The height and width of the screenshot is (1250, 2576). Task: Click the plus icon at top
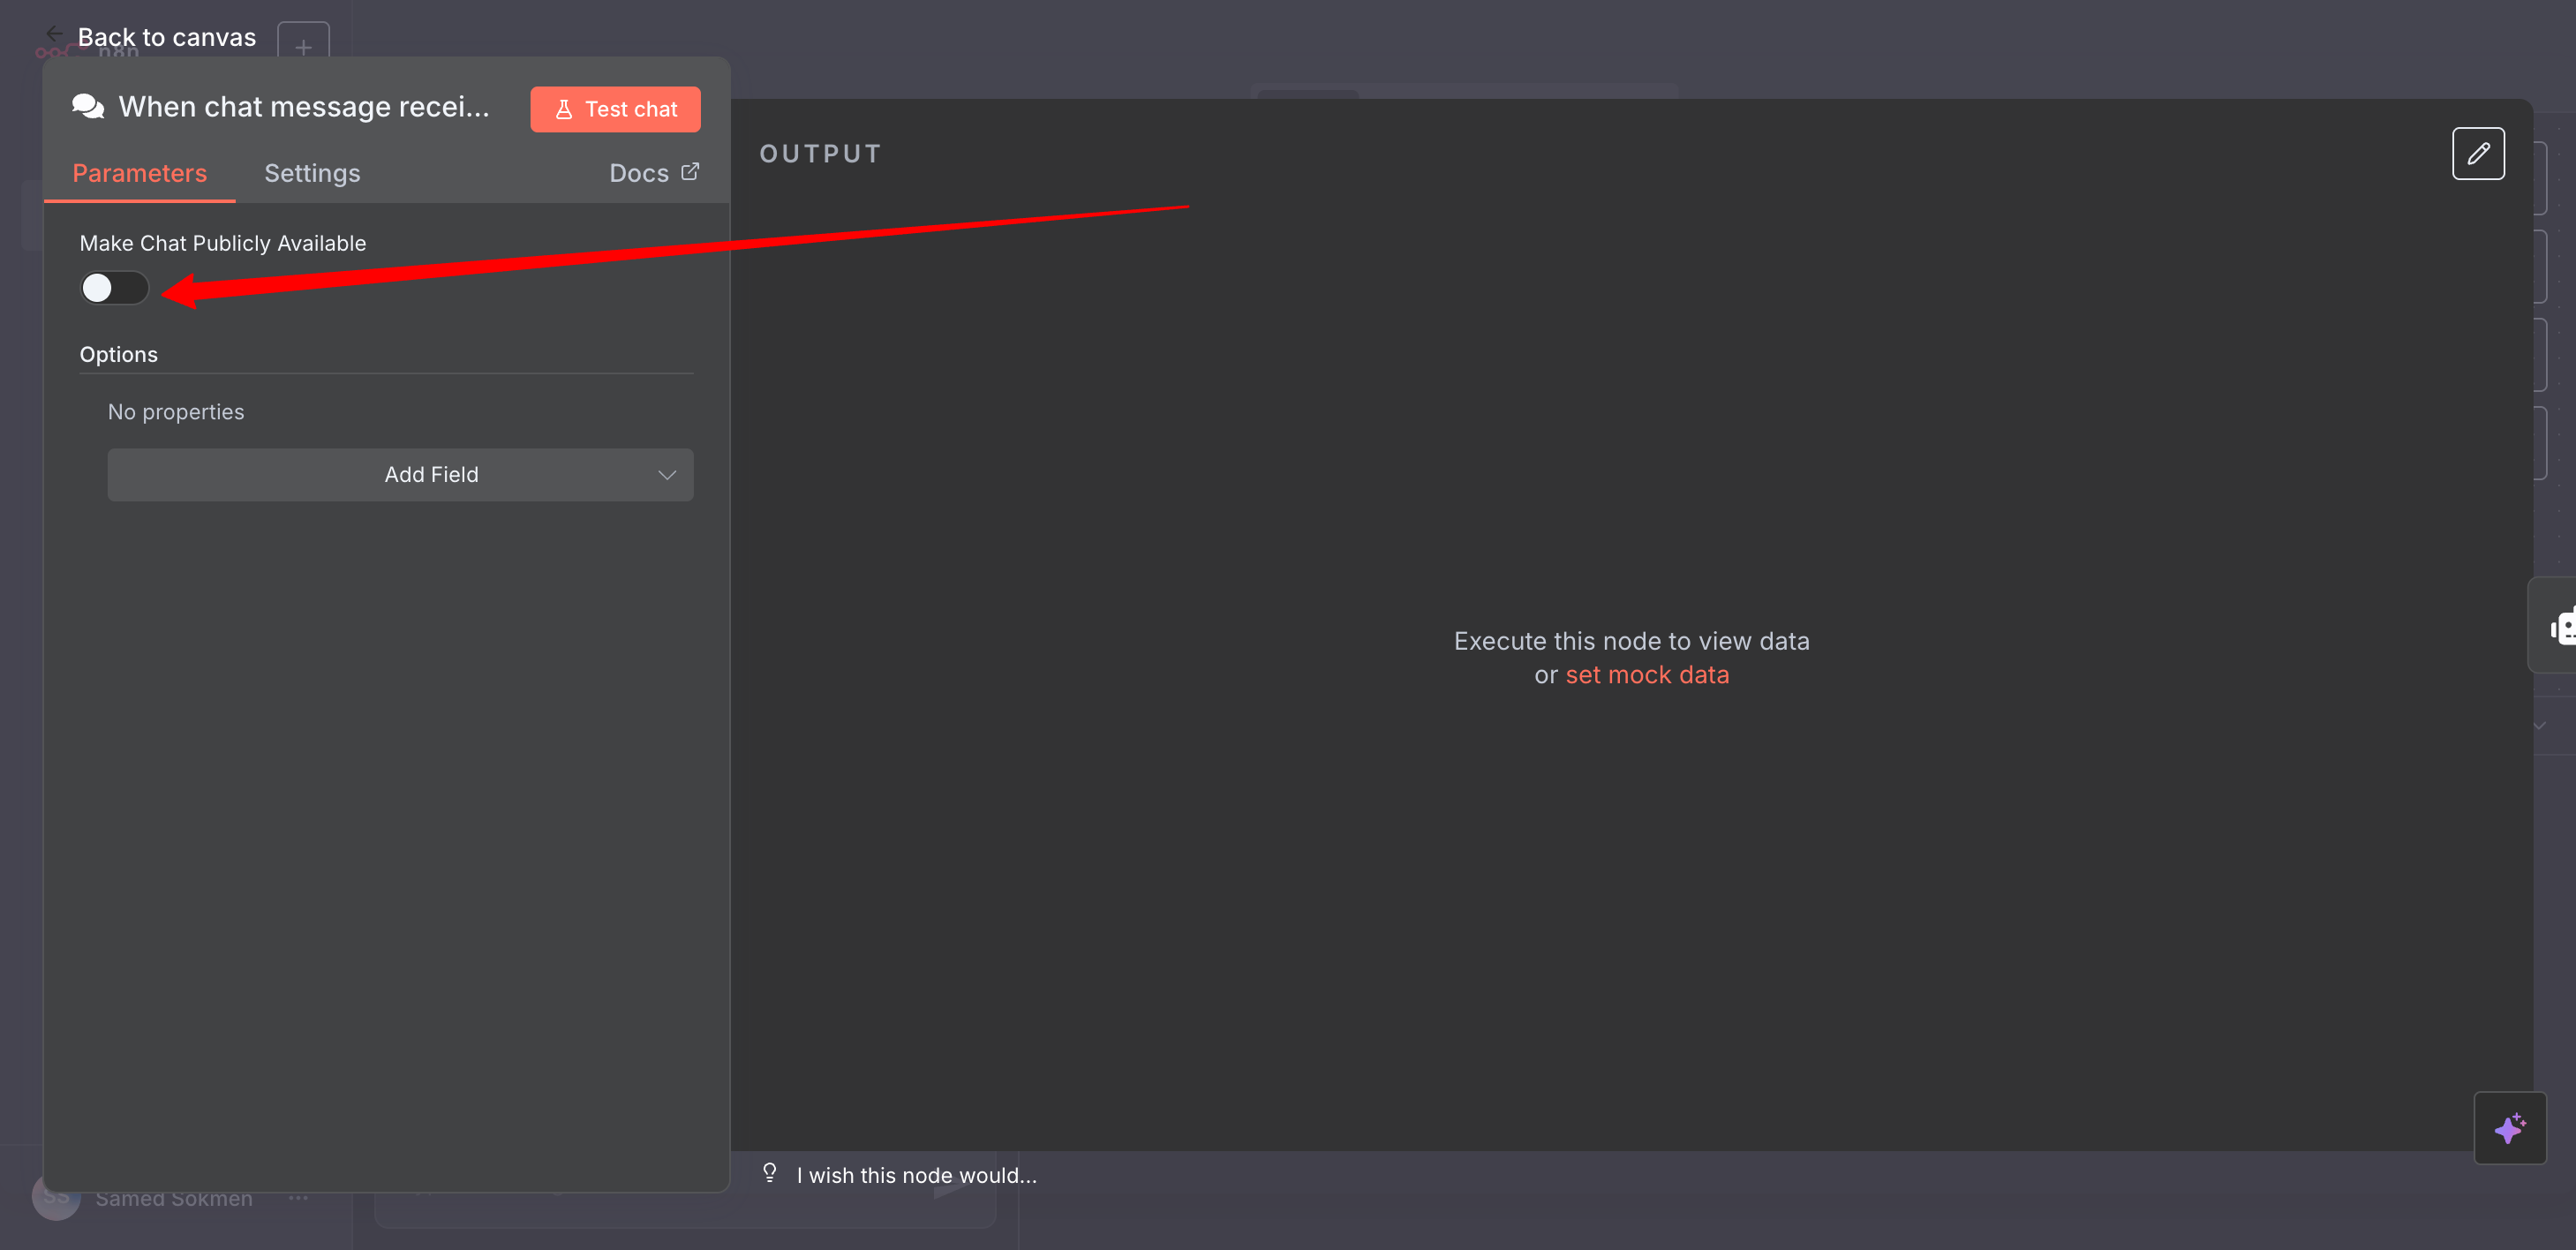point(303,47)
